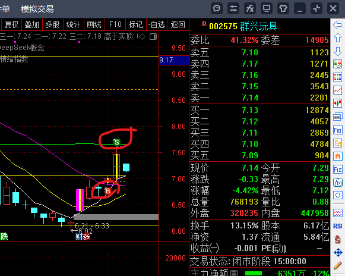Click the blue left arrow back icon
This screenshot has width=345, height=276.
pyautogui.click(x=337, y=25)
